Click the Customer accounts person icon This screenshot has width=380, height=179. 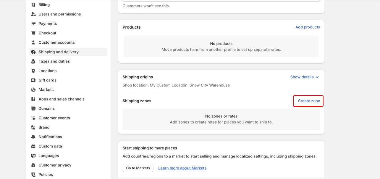pyautogui.click(x=33, y=42)
